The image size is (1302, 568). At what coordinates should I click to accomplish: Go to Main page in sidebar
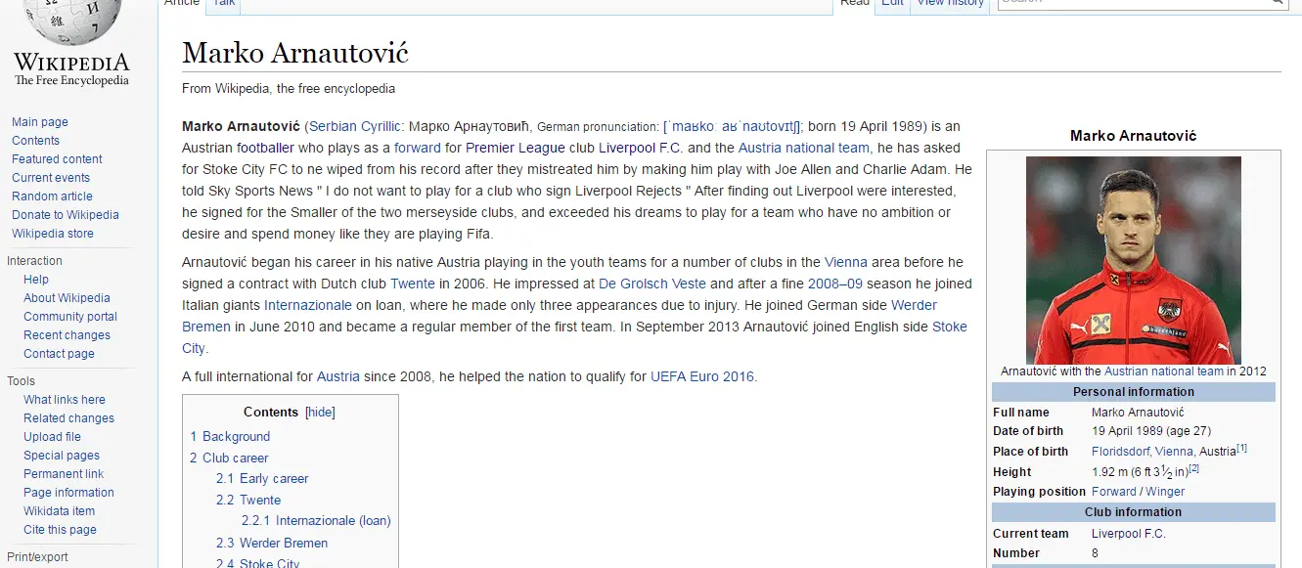[x=40, y=122]
